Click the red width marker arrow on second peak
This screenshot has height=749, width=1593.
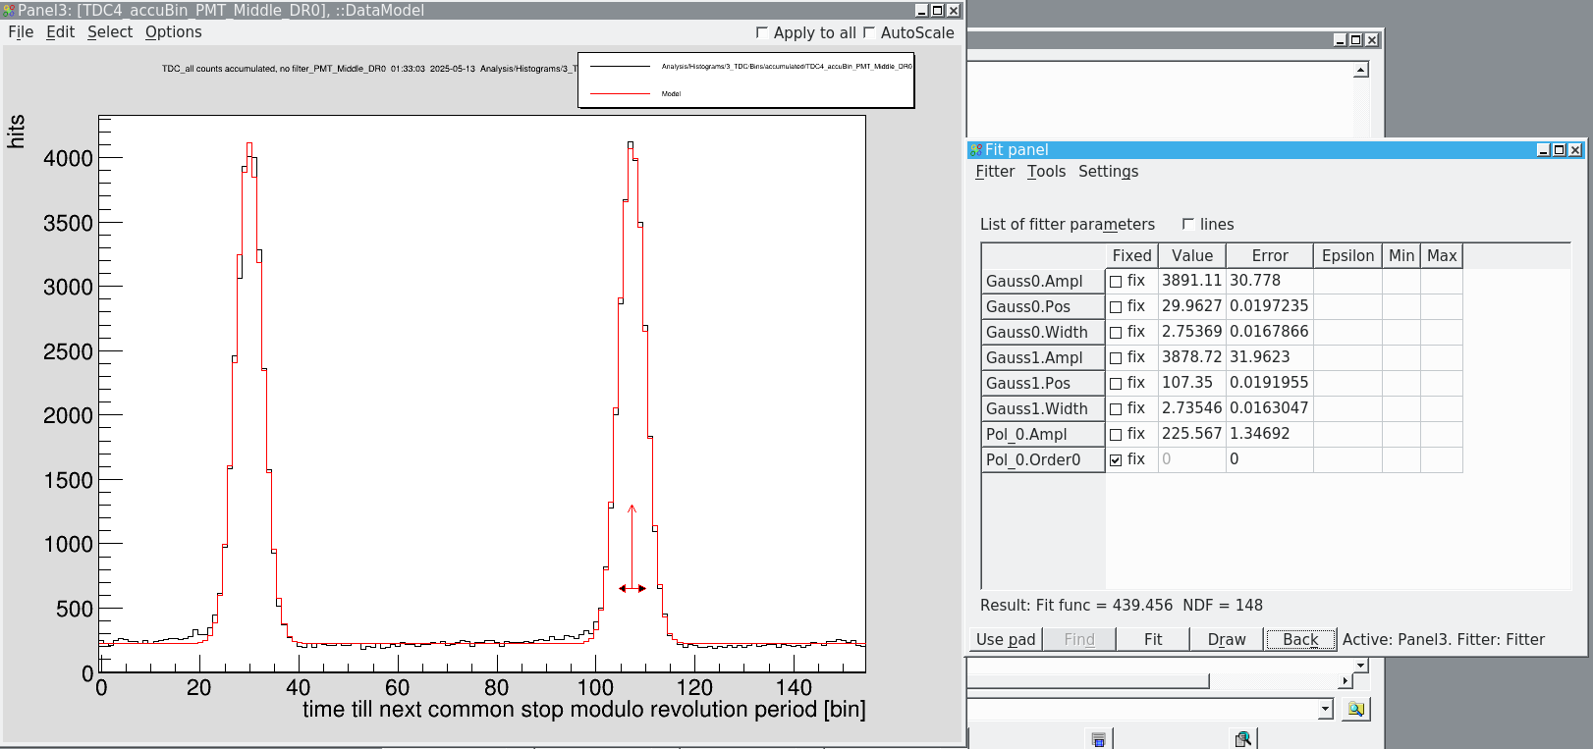click(632, 589)
